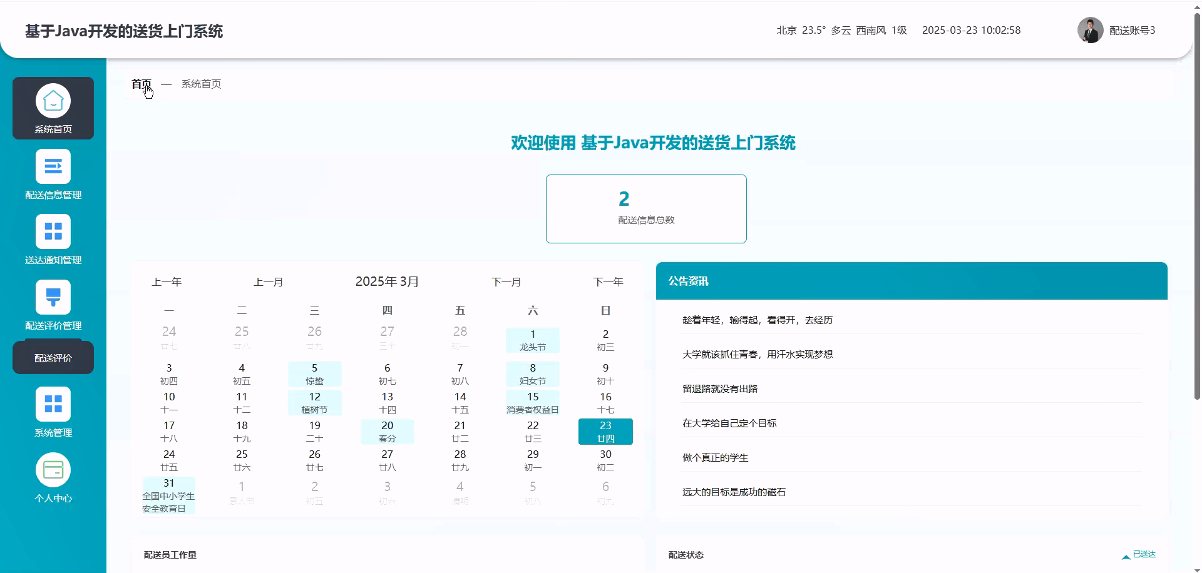Image resolution: width=1202 pixels, height=573 pixels.
Task: Click the 公告资讯 panel header
Action: click(912, 281)
